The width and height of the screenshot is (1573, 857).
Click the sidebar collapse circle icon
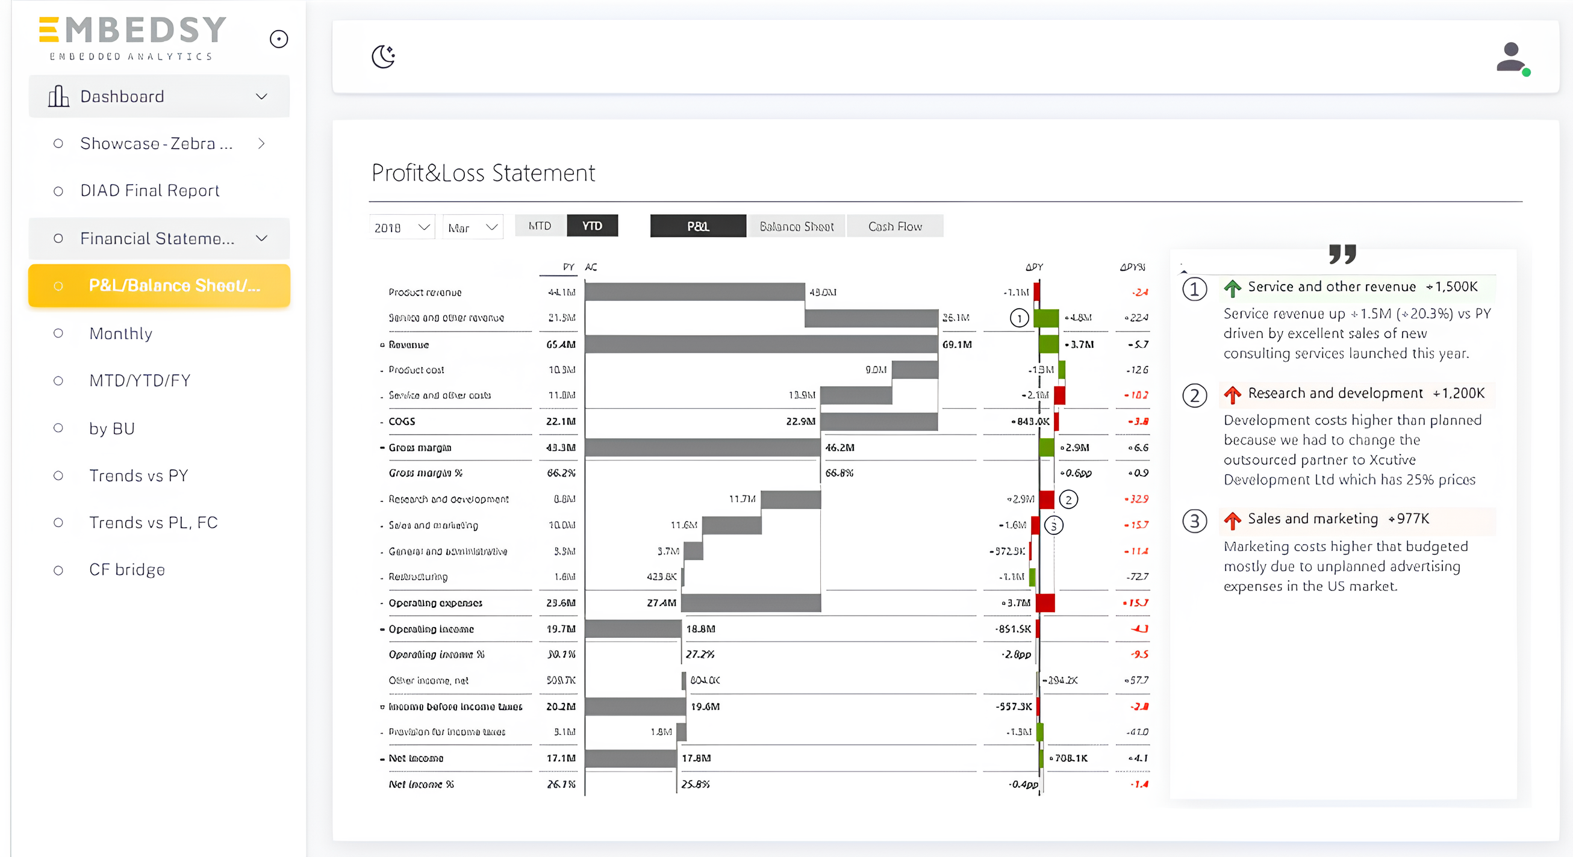click(279, 39)
